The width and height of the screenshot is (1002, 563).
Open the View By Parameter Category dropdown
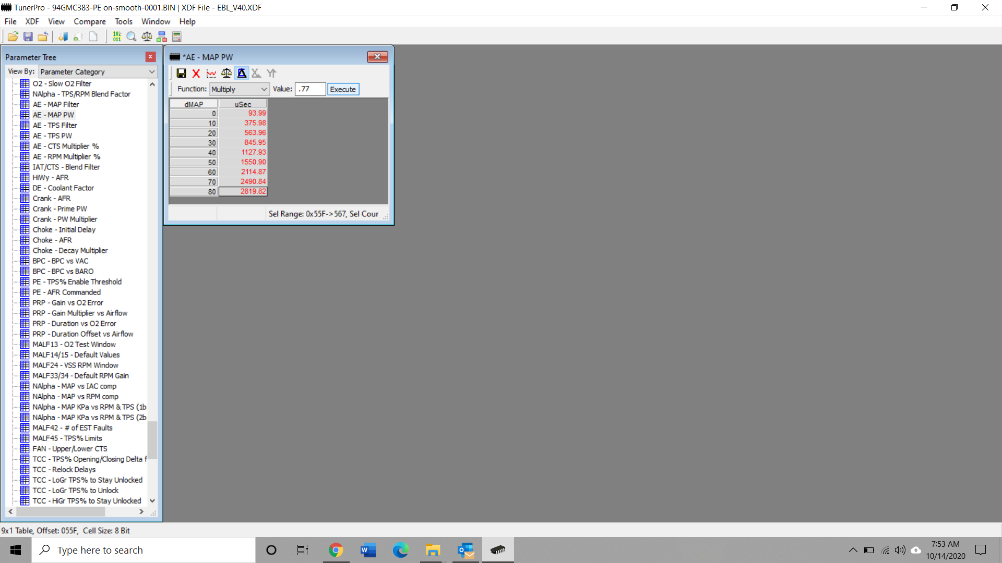click(98, 71)
